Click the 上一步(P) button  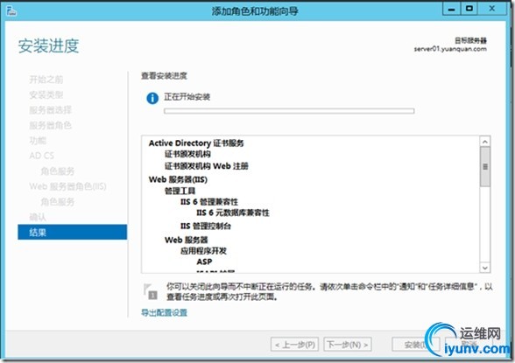[x=294, y=345]
